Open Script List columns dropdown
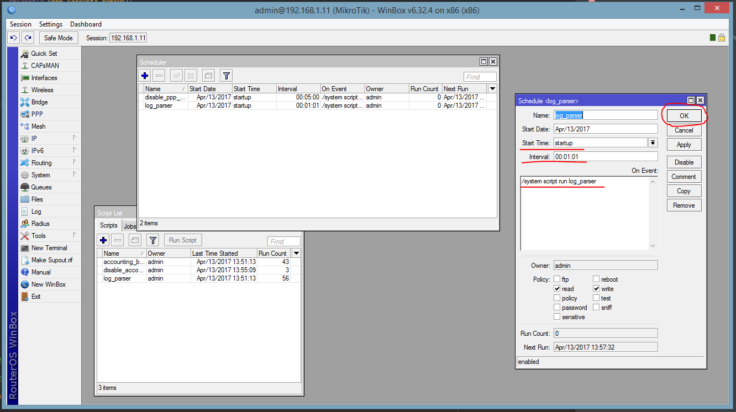 point(296,253)
